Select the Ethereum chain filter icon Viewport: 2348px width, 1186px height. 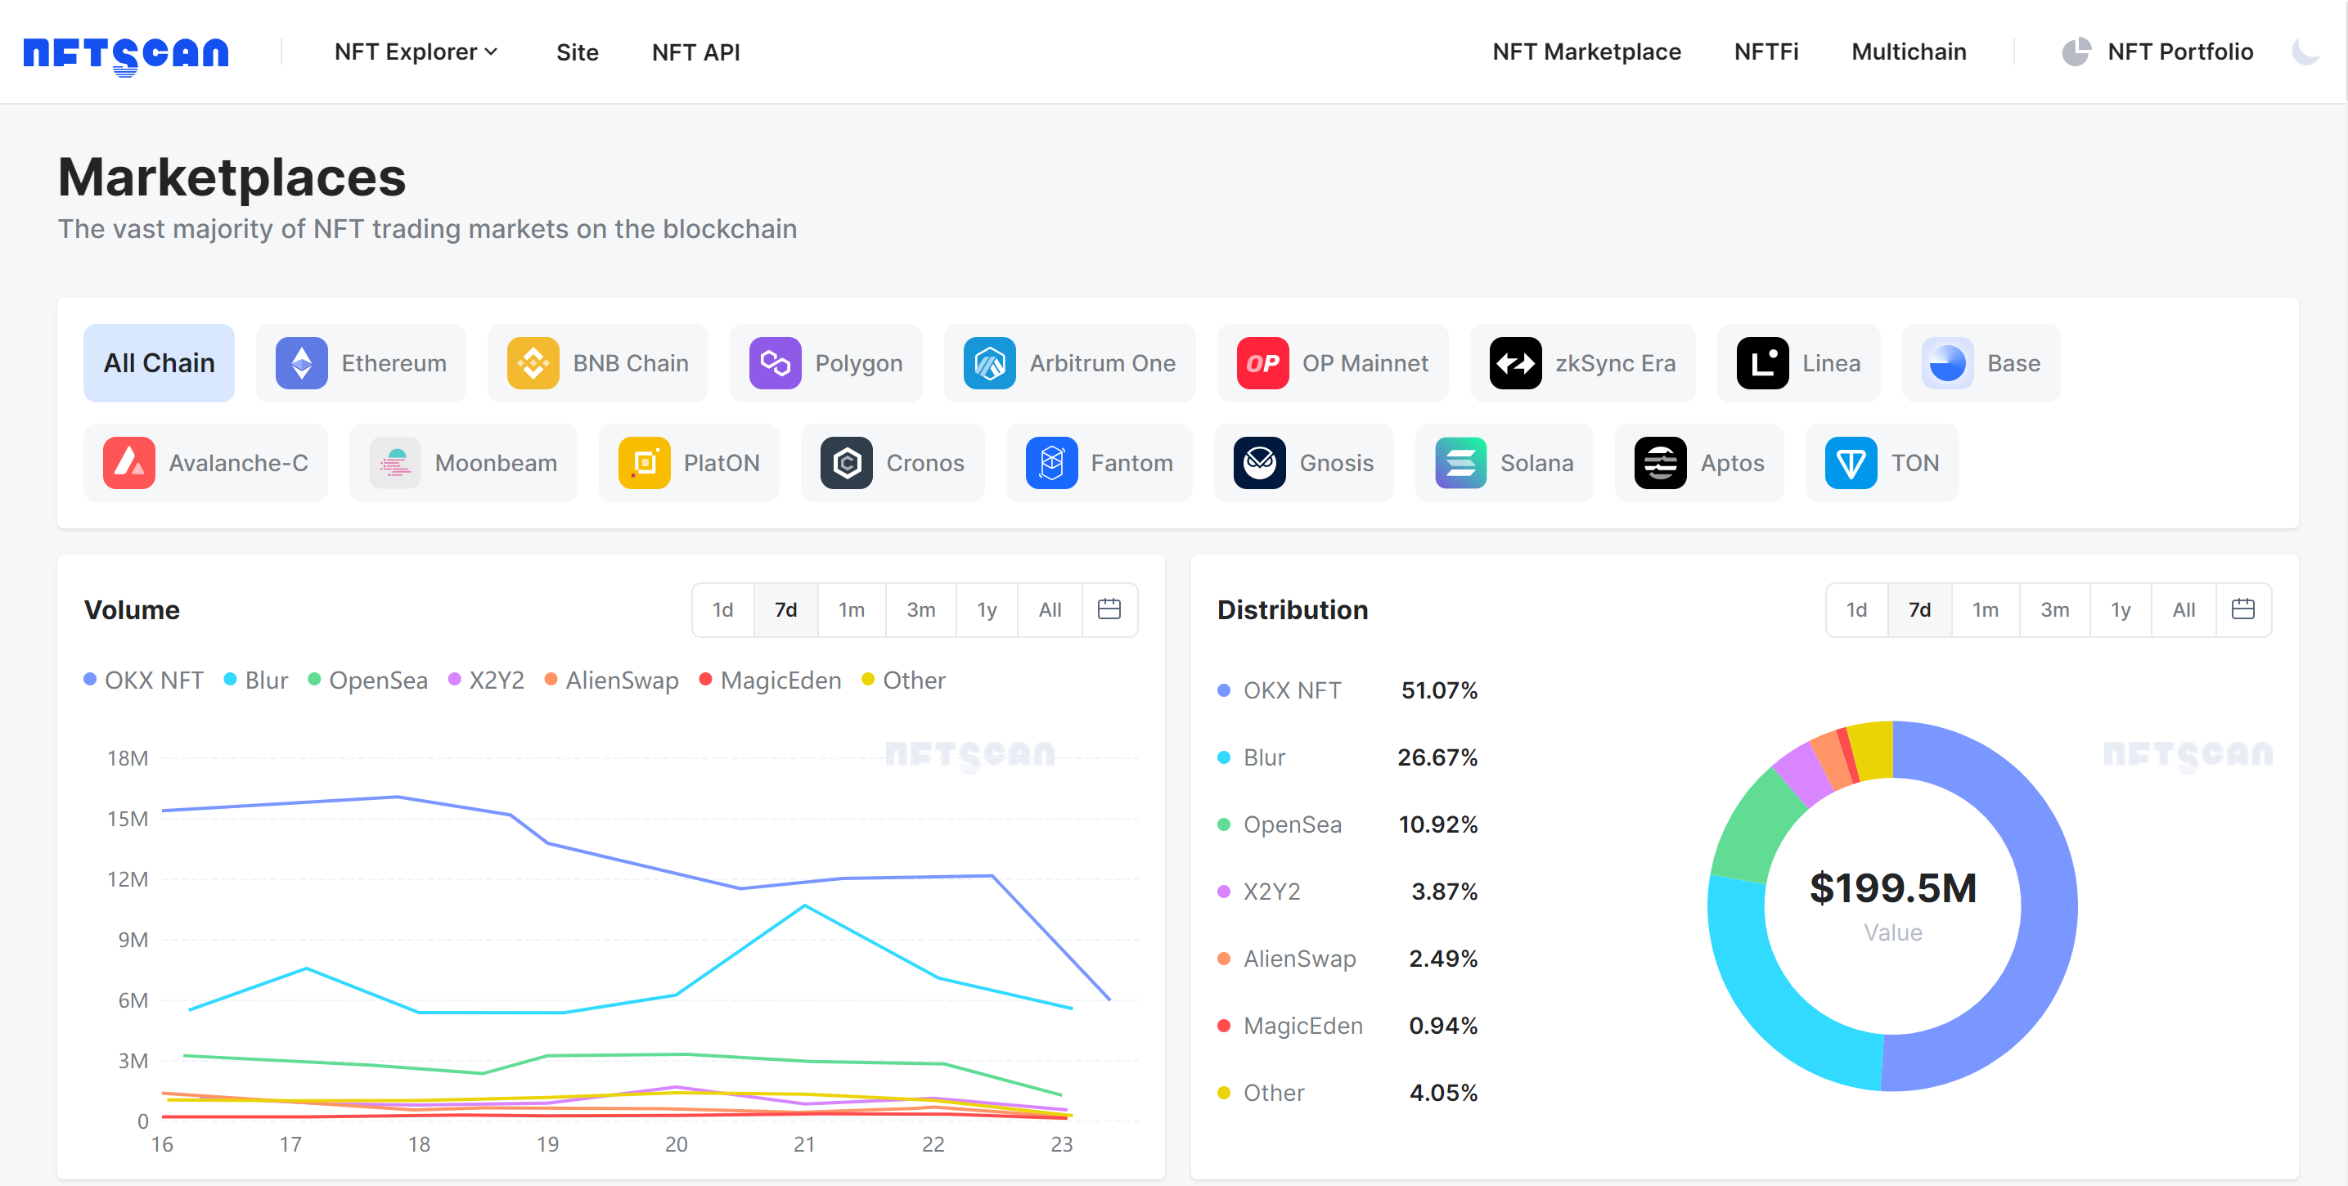pos(301,362)
